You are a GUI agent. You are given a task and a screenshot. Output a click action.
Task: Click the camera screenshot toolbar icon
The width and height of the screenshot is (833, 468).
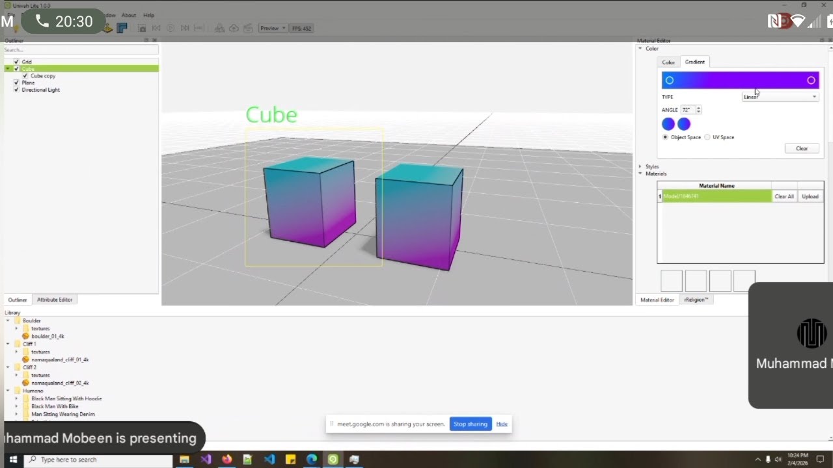(x=142, y=28)
